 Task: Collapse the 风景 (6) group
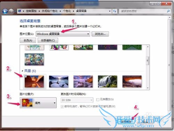pyautogui.click(x=22, y=71)
